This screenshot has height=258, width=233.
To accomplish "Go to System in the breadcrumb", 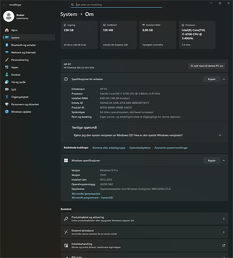I will pos(69,14).
